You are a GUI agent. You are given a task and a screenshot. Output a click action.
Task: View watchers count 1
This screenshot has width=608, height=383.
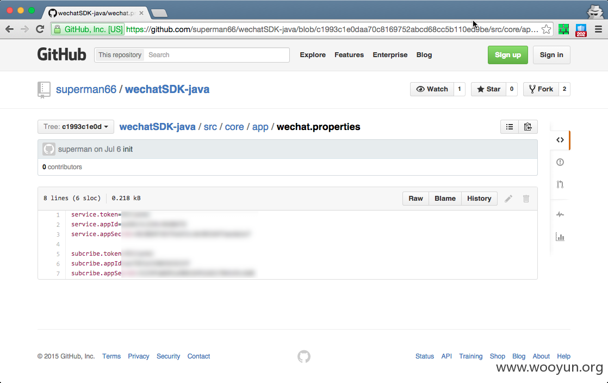460,89
